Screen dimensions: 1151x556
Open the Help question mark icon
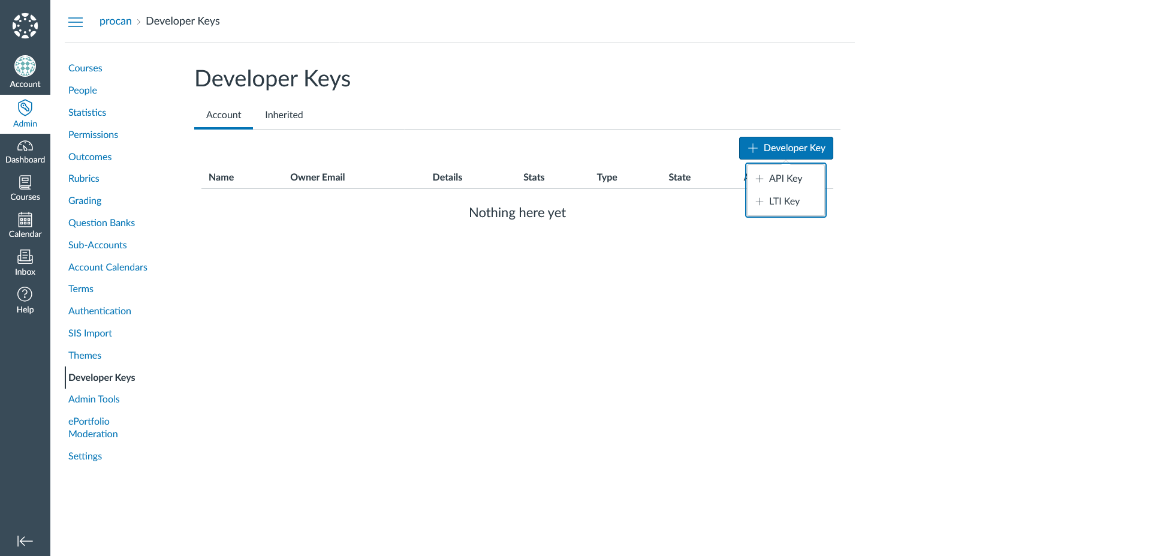(25, 294)
